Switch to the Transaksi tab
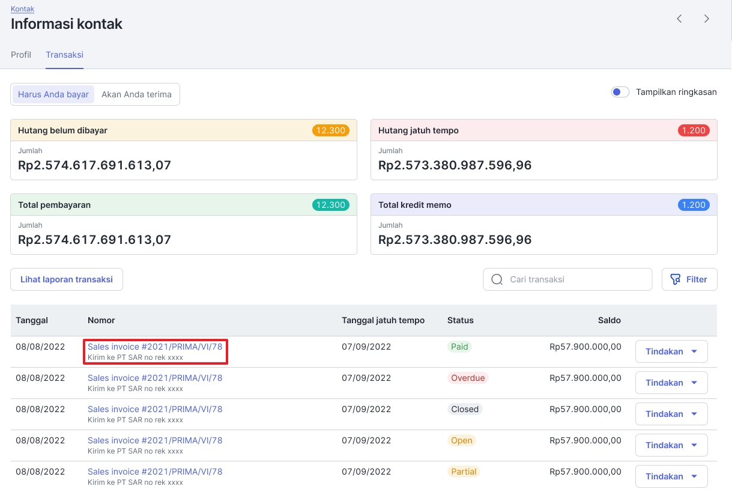This screenshot has height=489, width=732. point(64,55)
